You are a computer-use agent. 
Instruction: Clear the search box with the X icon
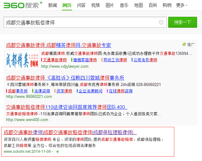161,22
